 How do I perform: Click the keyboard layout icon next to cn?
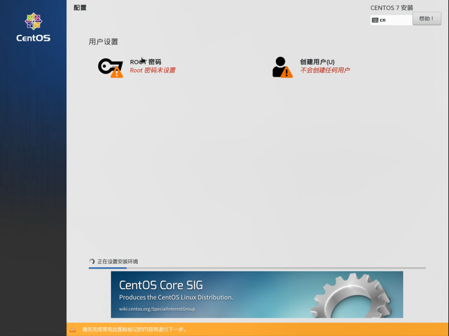(375, 20)
